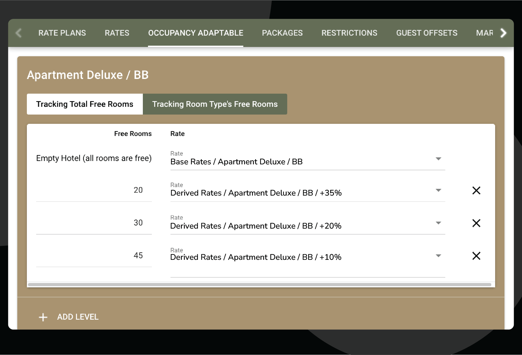Screen dimensions: 522x355
Task: Edit the free rooms field showing 20
Action: [x=94, y=190]
